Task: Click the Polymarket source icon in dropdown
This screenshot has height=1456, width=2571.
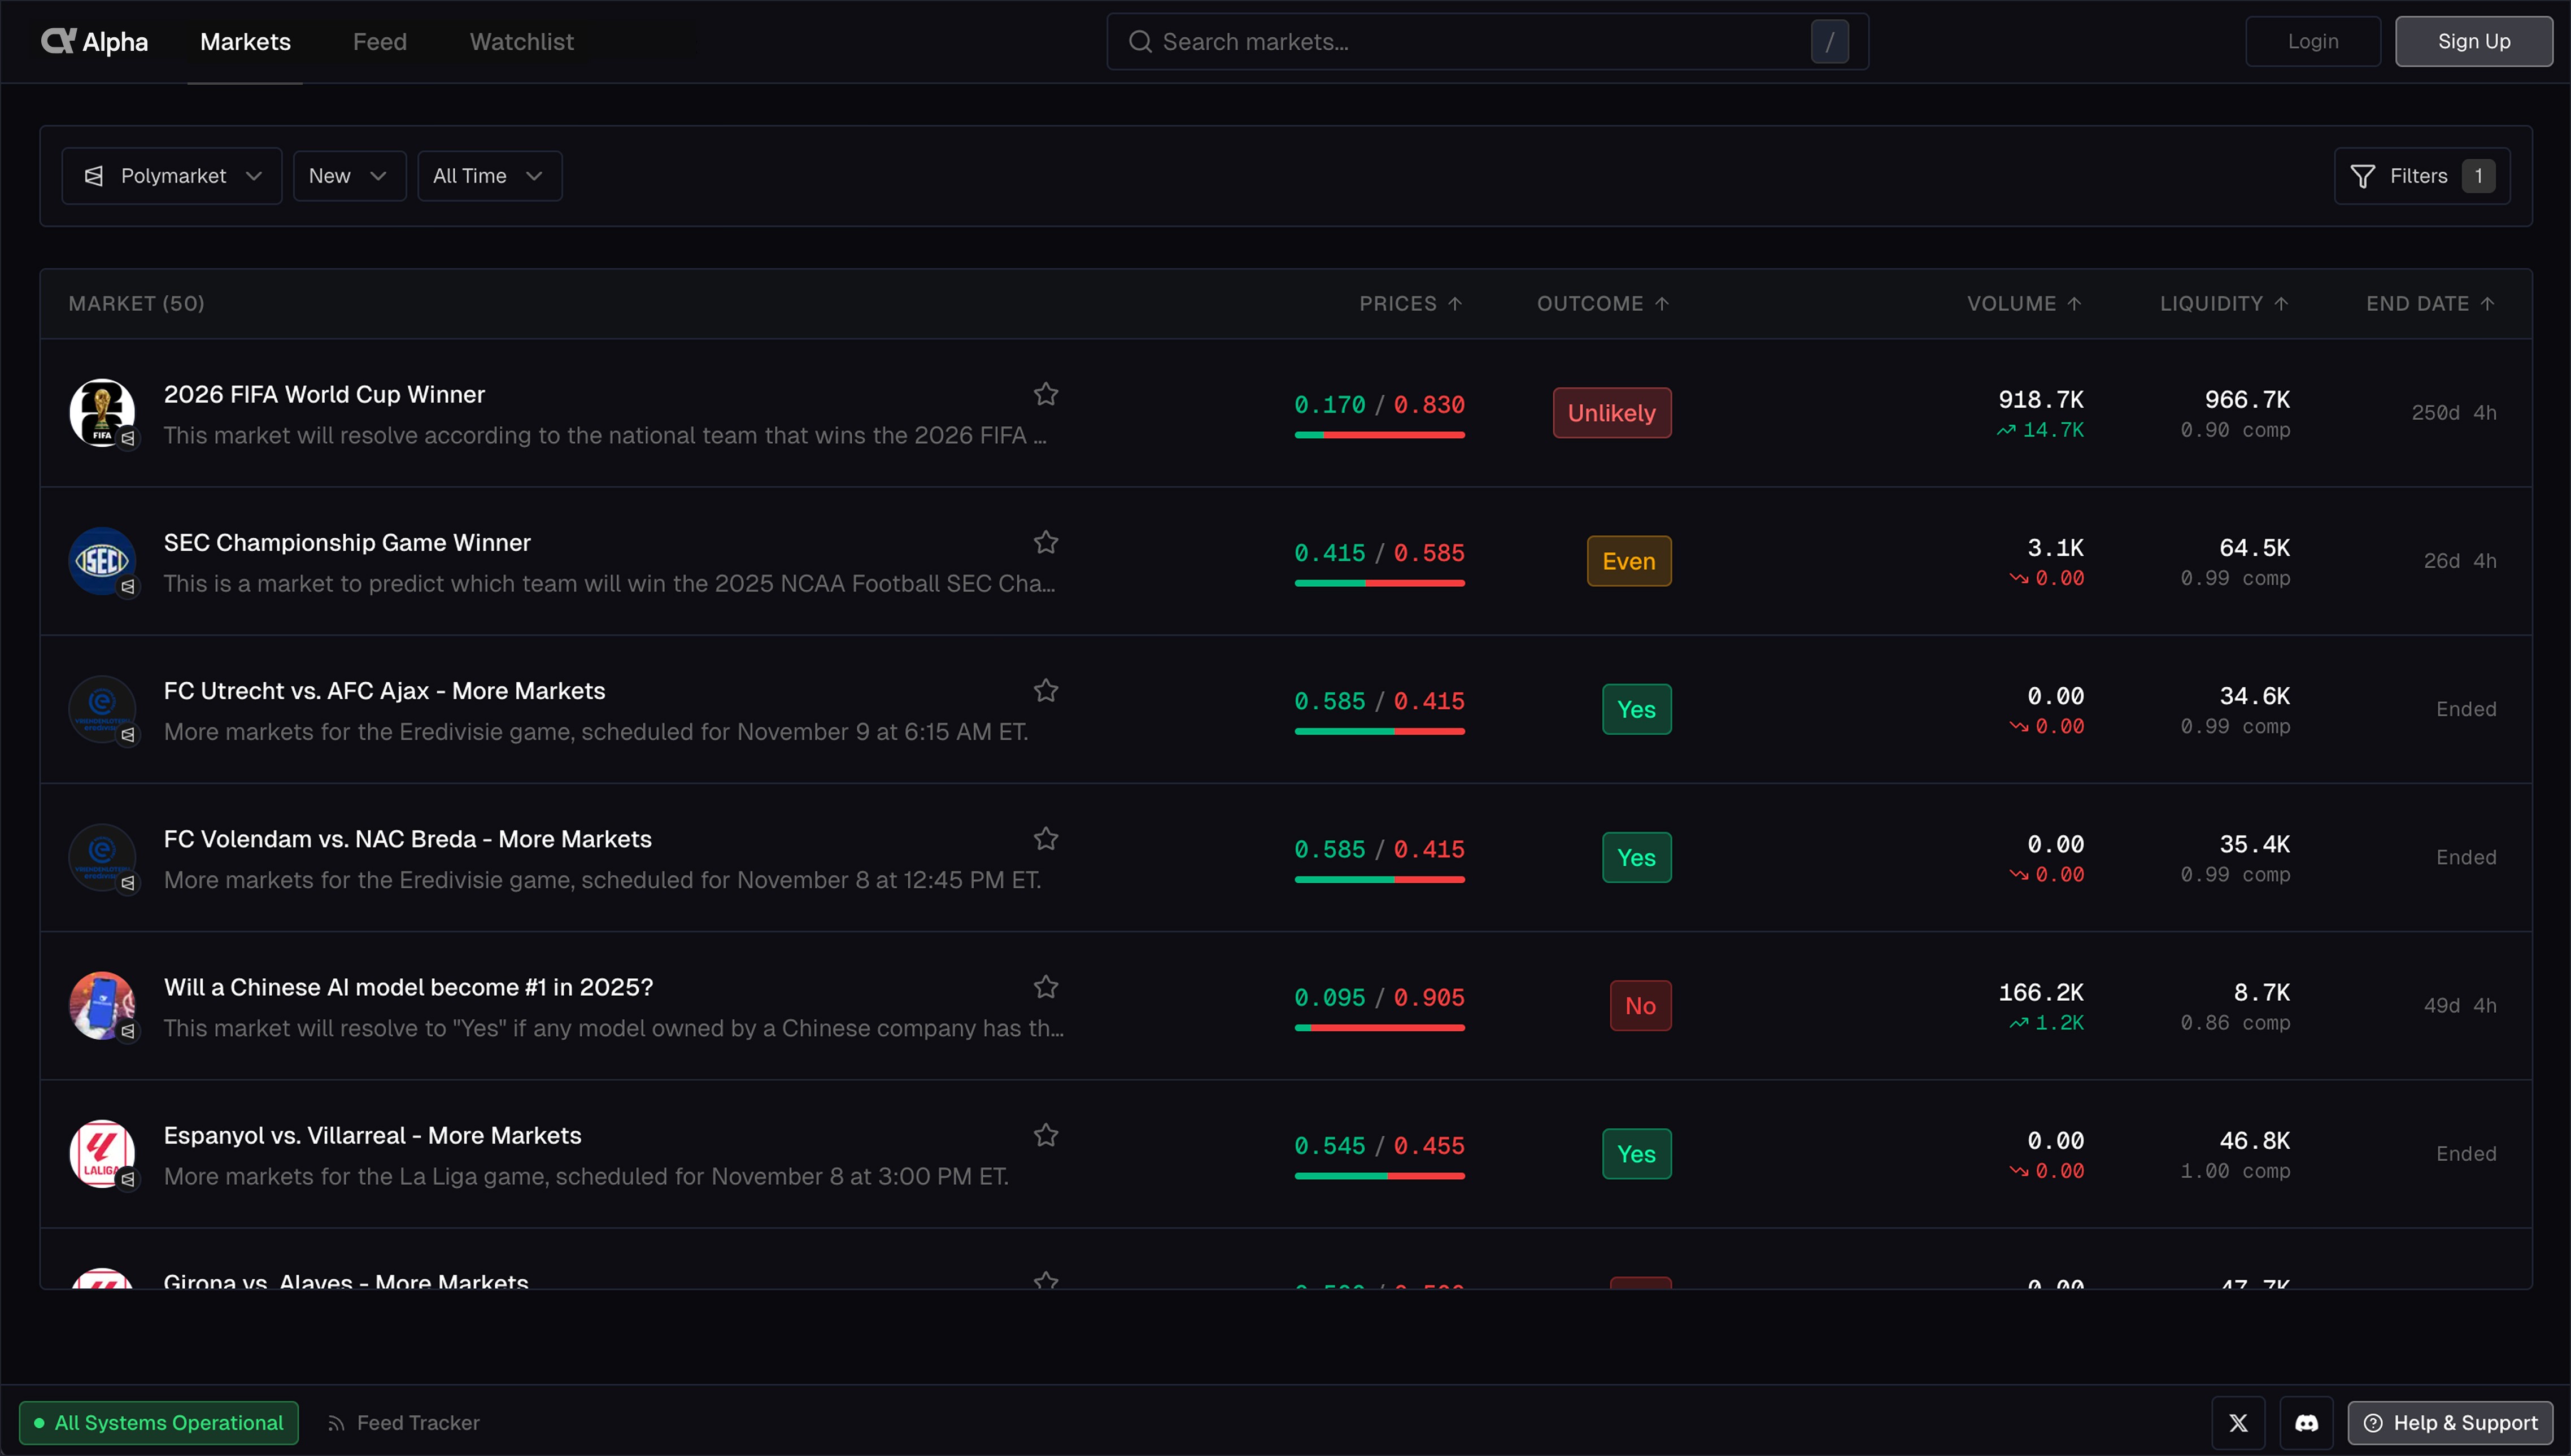Action: (x=94, y=176)
